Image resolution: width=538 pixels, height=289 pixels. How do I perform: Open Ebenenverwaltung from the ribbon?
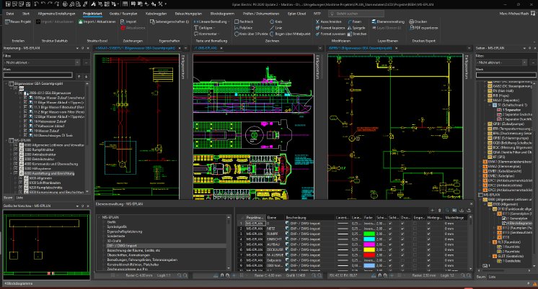pyautogui.click(x=388, y=22)
